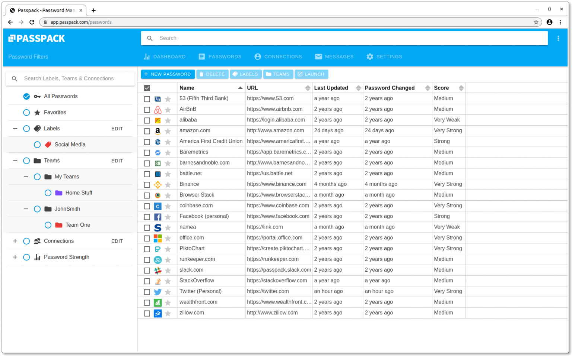Open the Passpack three-dot overflow menu
This screenshot has height=356, width=572.
(558, 38)
